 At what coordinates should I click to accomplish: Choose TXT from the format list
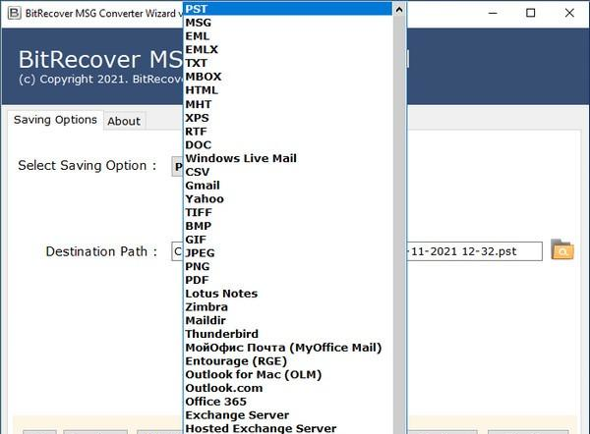coord(288,63)
